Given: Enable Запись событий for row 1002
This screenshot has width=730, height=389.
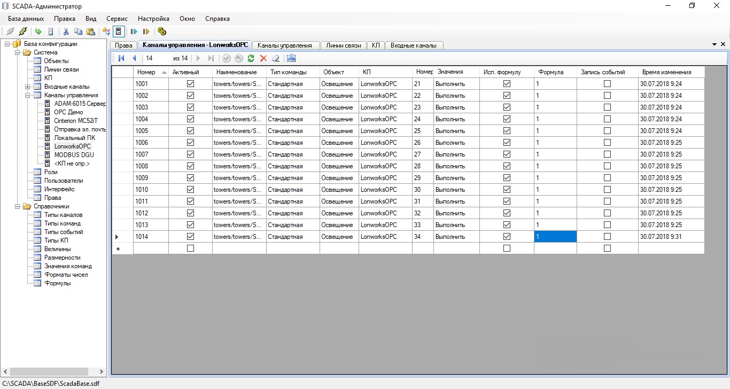Looking at the screenshot, I should coord(607,96).
